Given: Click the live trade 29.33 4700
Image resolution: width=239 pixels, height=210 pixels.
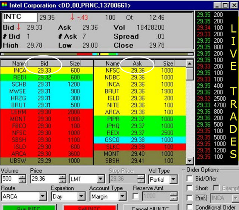Looking at the screenshot, I should [211, 105].
